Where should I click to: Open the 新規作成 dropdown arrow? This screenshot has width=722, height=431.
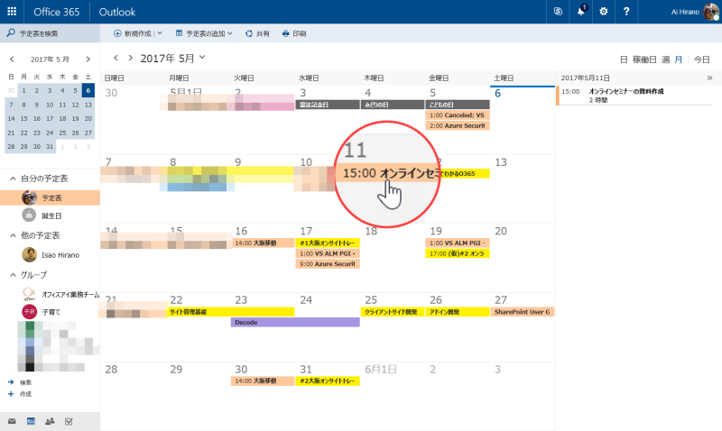coord(160,33)
